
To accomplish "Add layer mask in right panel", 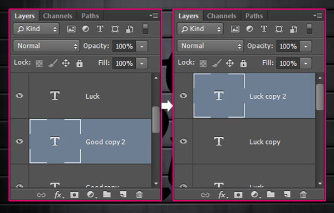I will (x=238, y=195).
